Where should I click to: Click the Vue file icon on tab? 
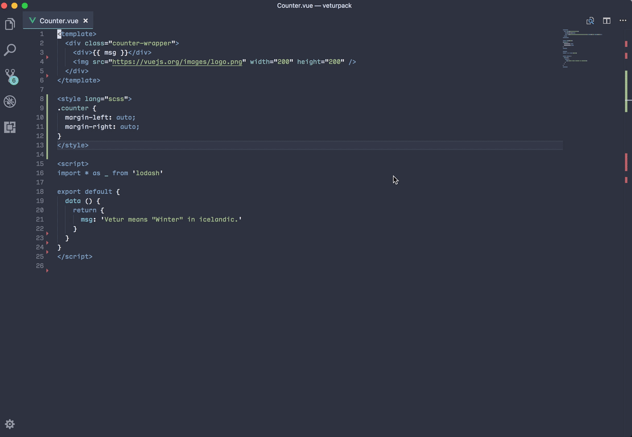coord(32,21)
